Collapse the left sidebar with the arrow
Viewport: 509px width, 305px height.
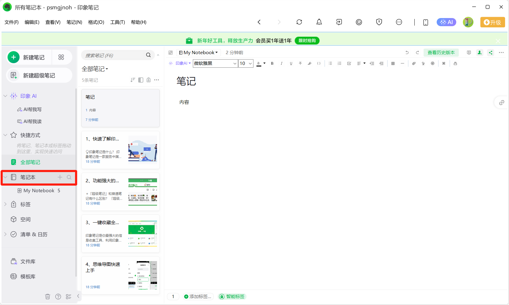[x=78, y=296]
